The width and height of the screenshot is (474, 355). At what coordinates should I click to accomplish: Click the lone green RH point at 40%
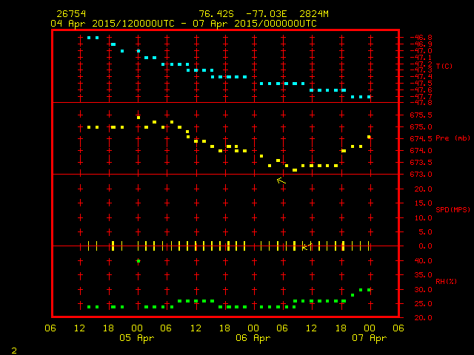pyautogui.click(x=138, y=261)
